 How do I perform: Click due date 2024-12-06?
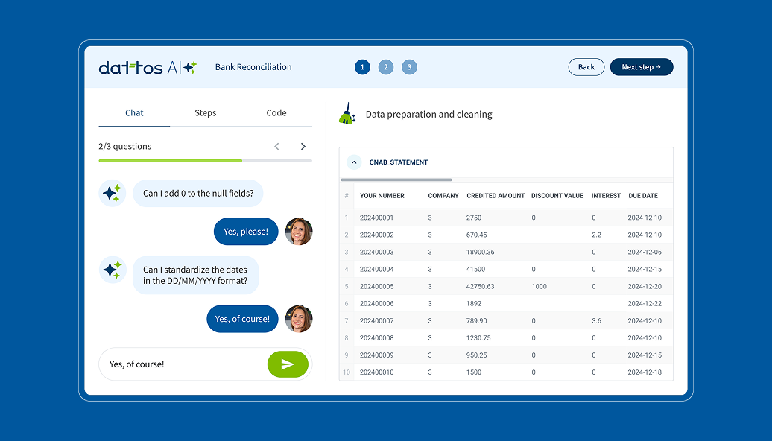[645, 252]
